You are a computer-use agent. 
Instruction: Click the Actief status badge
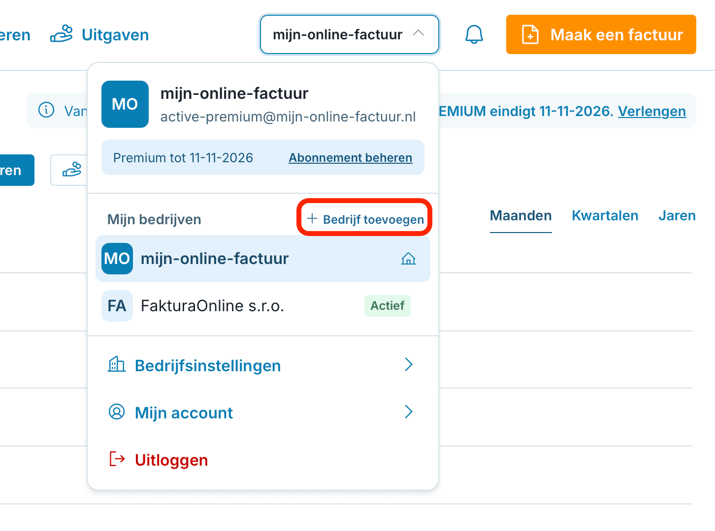pyautogui.click(x=388, y=306)
